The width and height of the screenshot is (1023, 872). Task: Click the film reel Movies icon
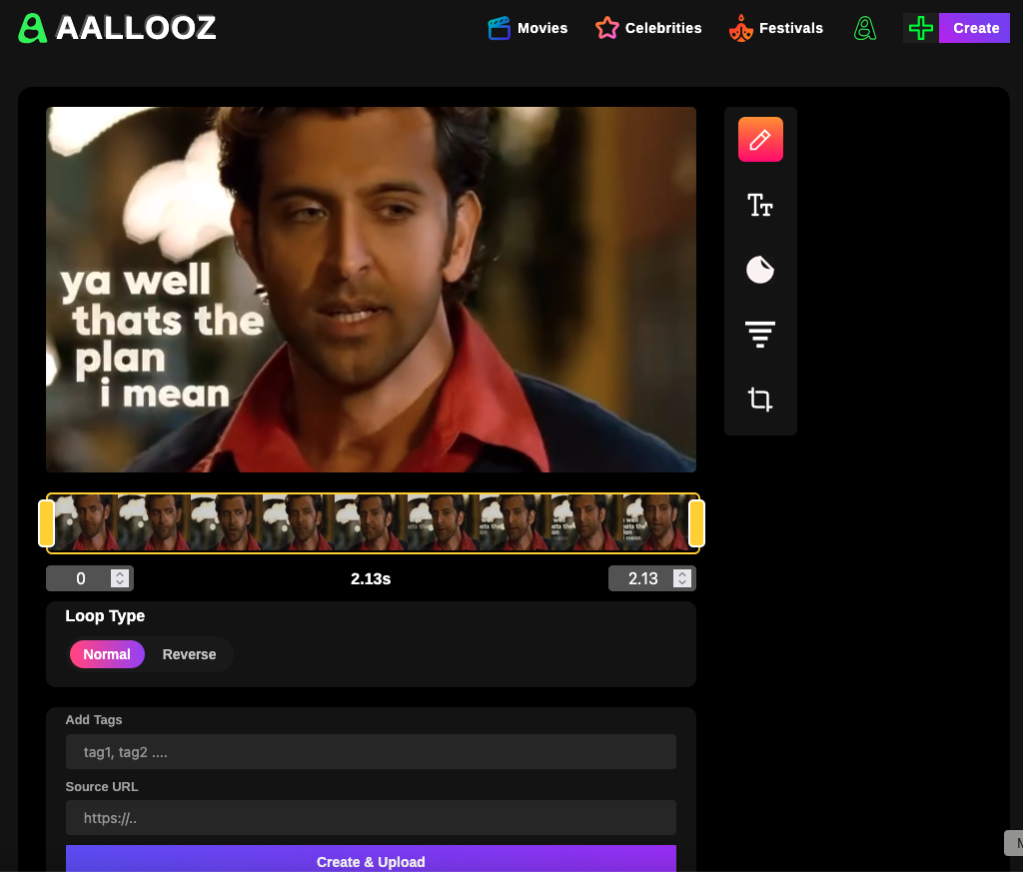click(x=499, y=28)
